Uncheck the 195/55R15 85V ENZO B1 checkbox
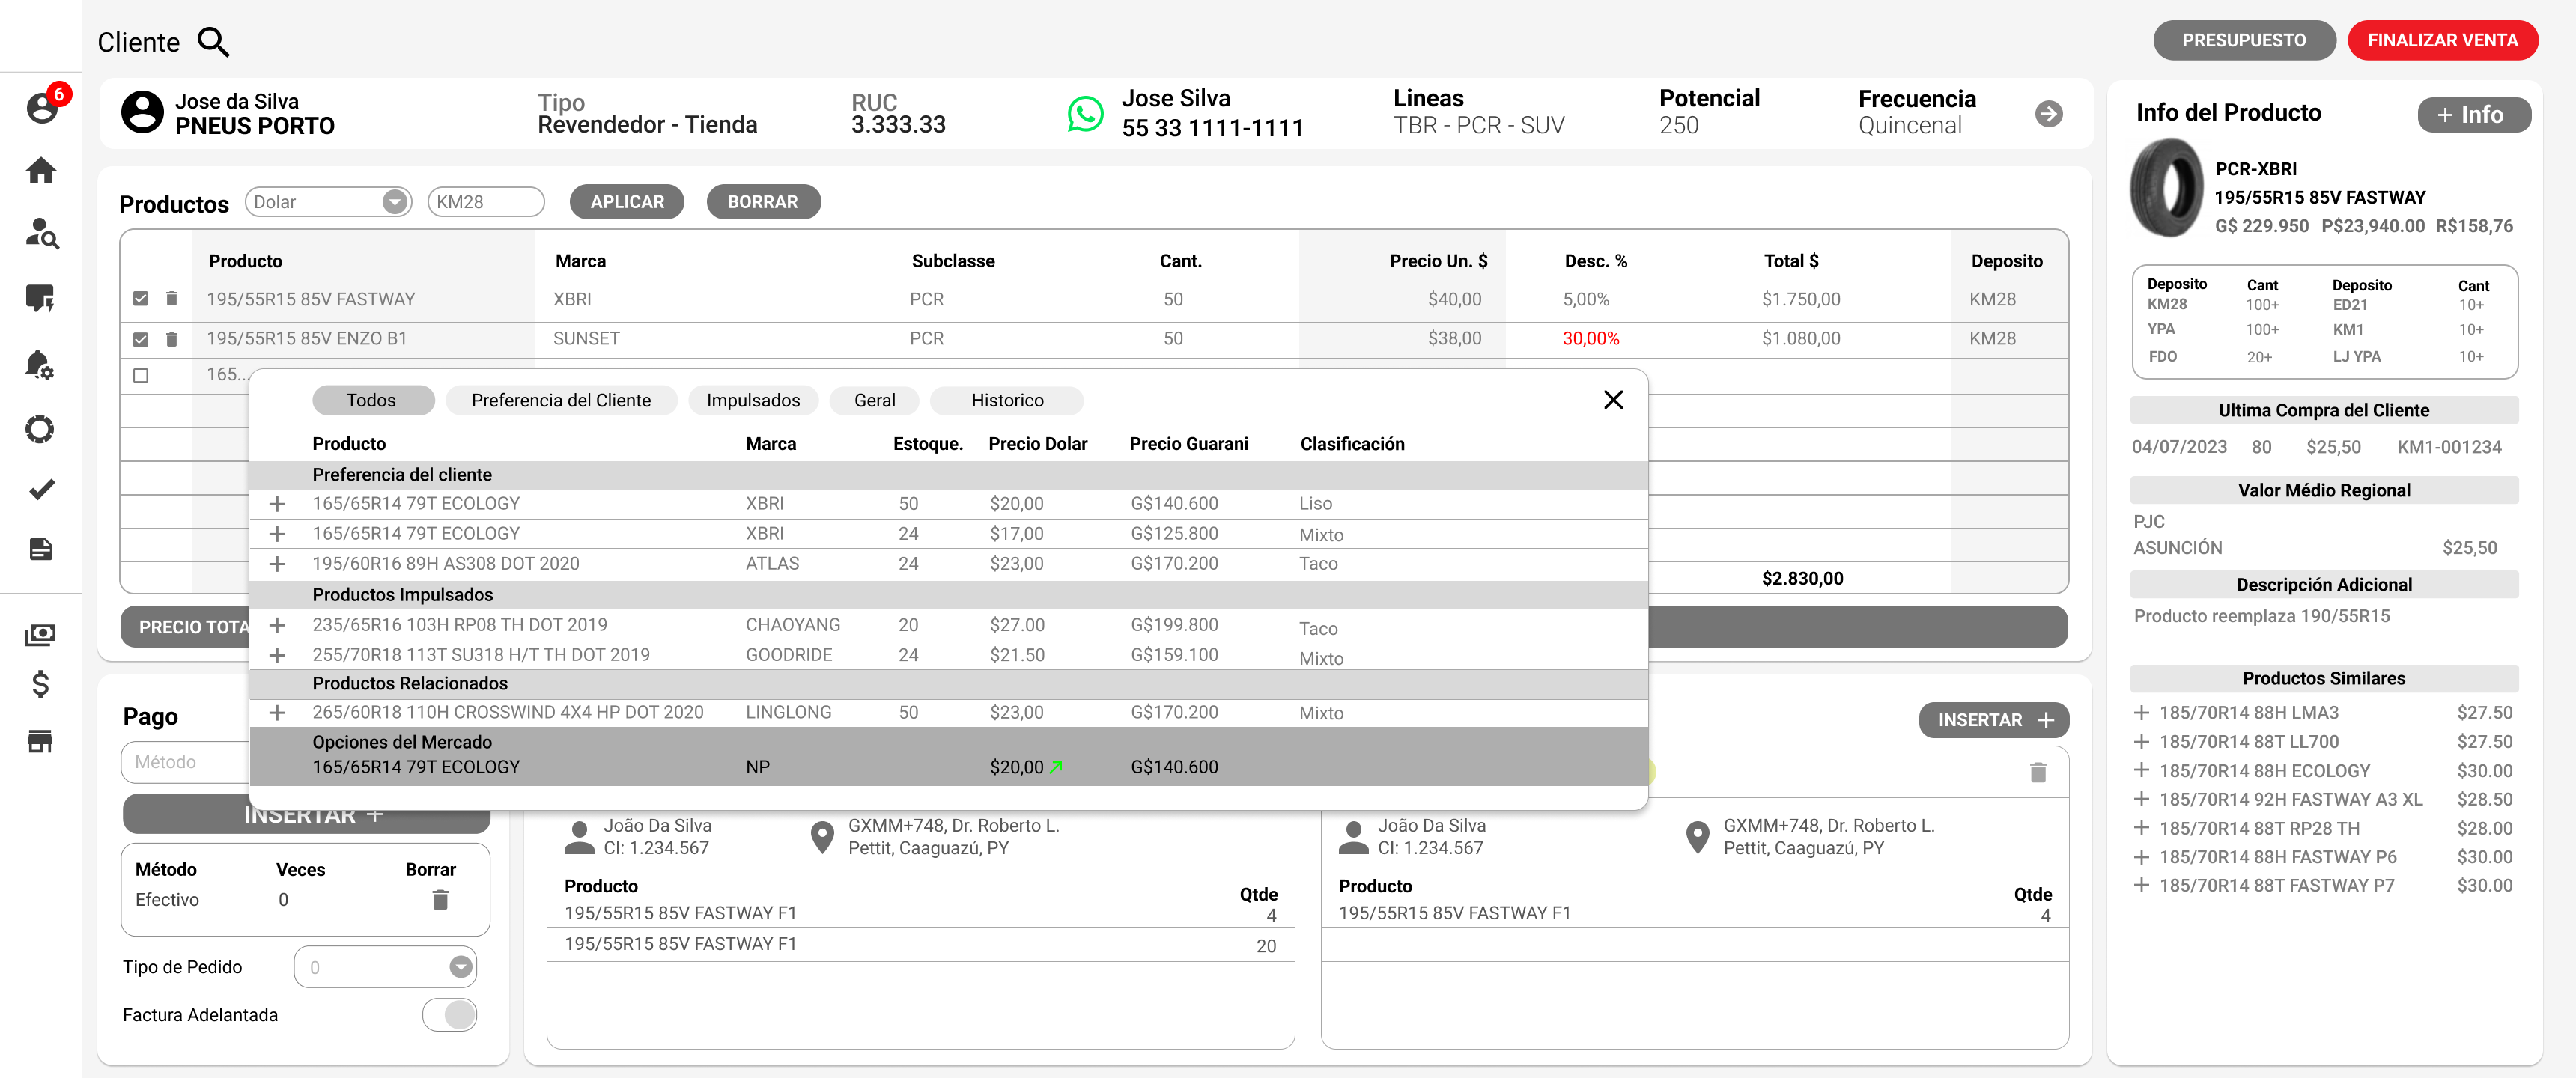This screenshot has width=2576, height=1078. [x=141, y=339]
